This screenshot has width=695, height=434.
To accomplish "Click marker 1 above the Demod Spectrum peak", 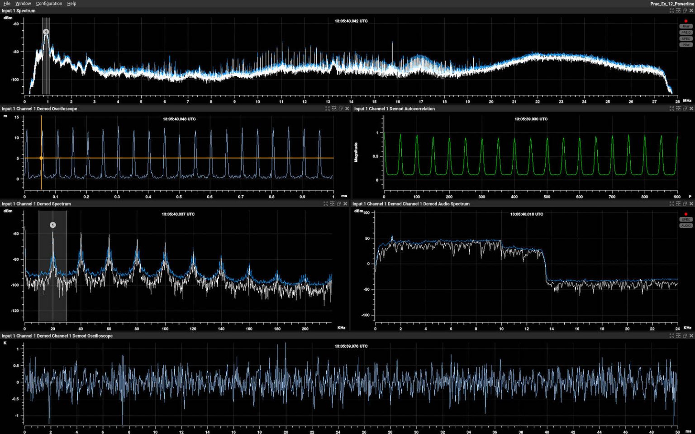I will coord(54,224).
